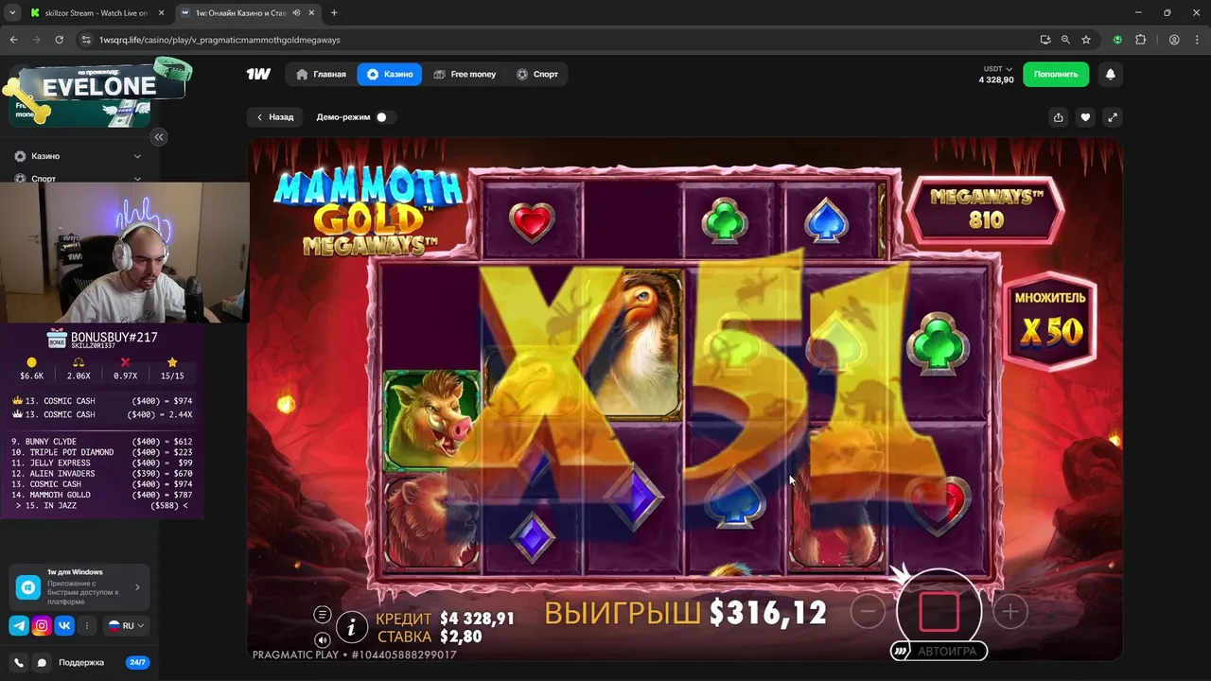Open the Спорт tab in top navigation
This screenshot has height=681, width=1211.
(x=536, y=74)
